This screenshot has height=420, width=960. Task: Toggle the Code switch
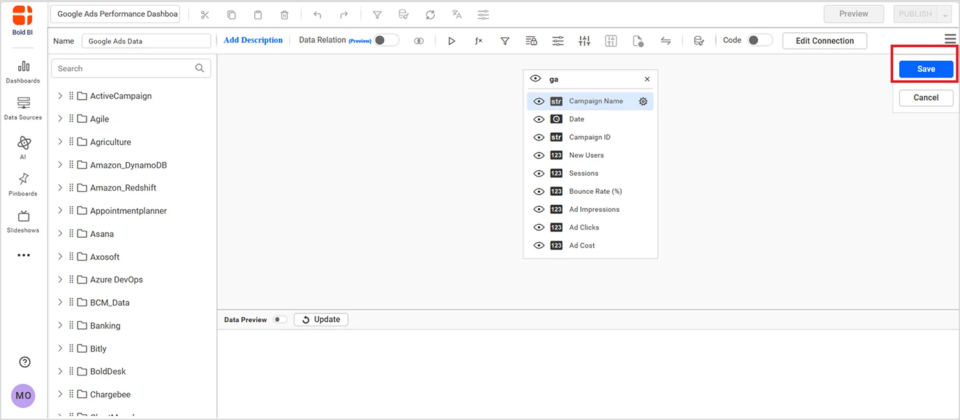[x=760, y=40]
